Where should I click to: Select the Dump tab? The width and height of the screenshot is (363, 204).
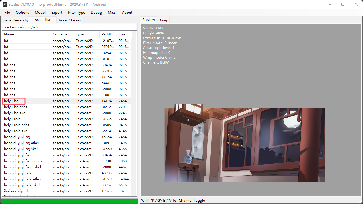click(x=163, y=20)
